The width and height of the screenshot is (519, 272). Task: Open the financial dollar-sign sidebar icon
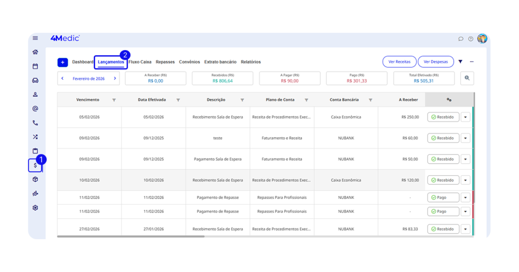(x=35, y=165)
